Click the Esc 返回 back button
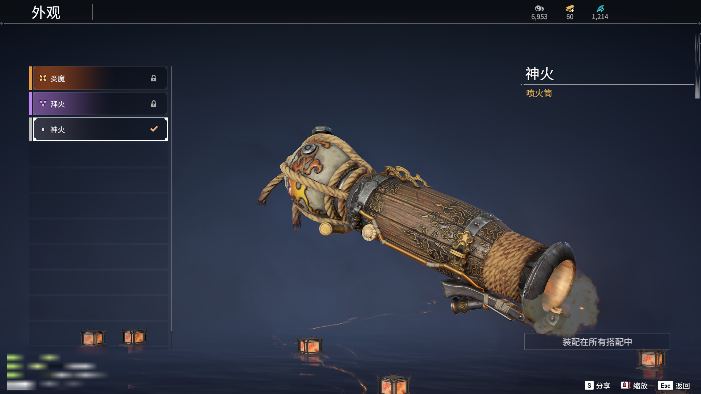The width and height of the screenshot is (701, 394). [x=674, y=386]
